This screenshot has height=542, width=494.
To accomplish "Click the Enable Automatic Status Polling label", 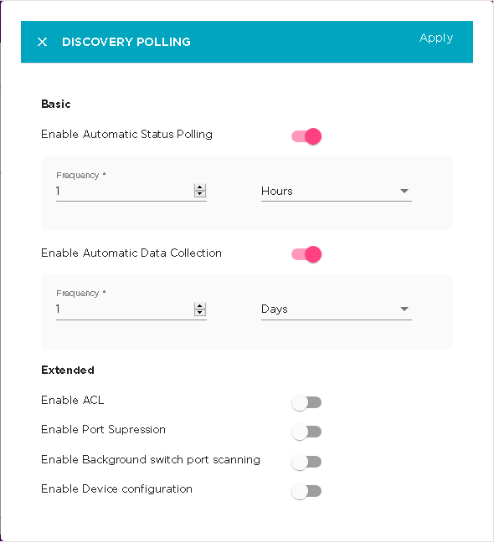I will point(126,135).
